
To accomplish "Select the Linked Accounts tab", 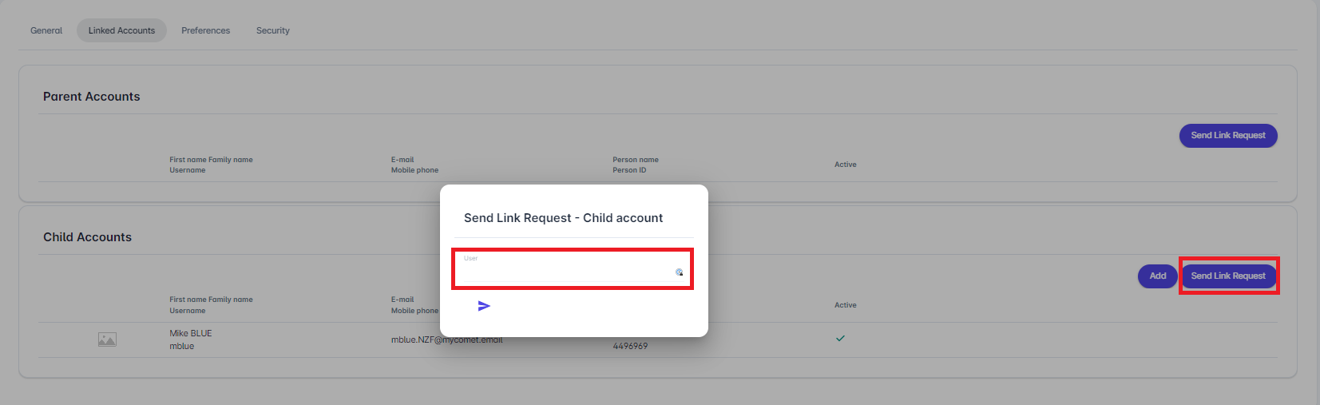I will coord(121,30).
